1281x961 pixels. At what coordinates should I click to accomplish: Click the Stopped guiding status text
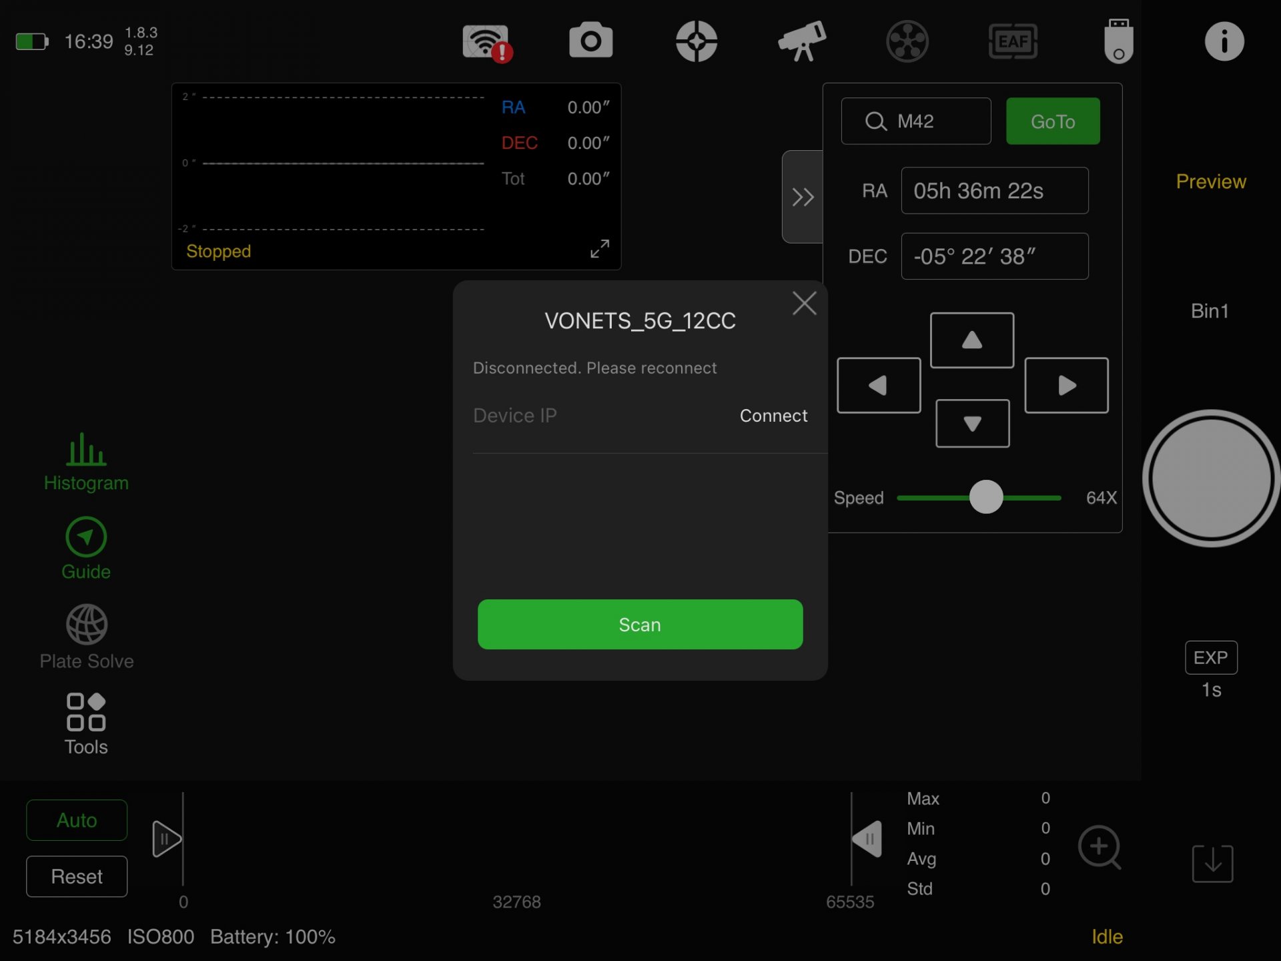(218, 252)
